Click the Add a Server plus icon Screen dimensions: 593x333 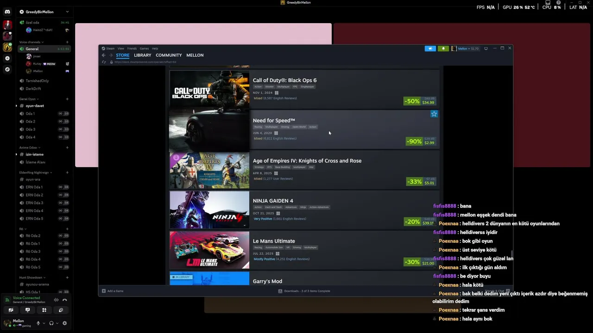coord(7,58)
